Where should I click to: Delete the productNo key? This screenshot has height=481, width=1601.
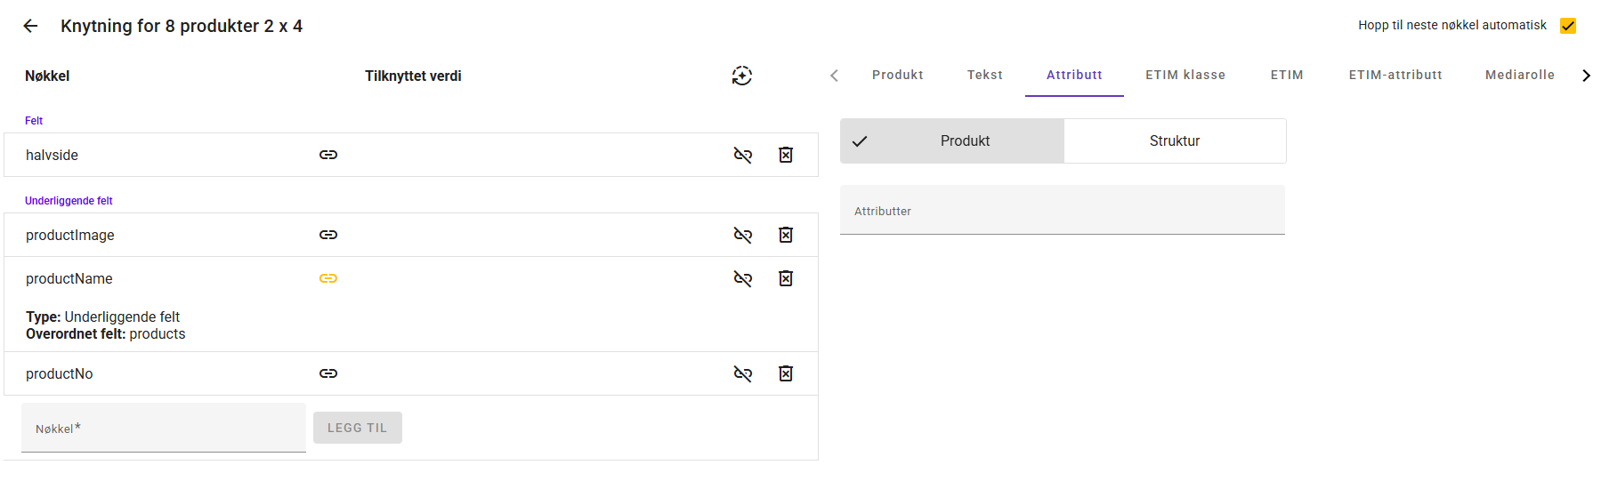786,373
